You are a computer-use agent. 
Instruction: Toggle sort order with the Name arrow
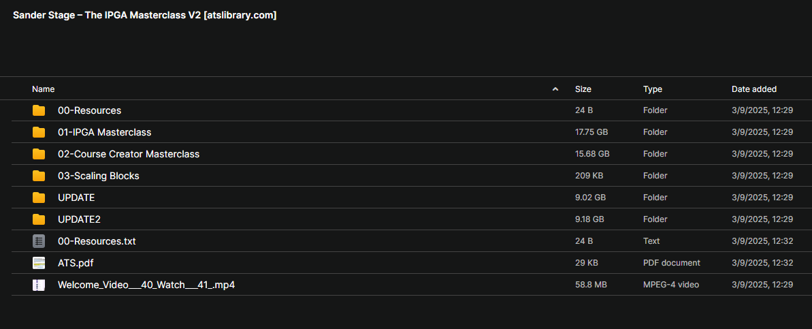coord(555,89)
